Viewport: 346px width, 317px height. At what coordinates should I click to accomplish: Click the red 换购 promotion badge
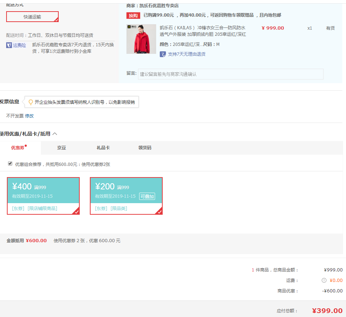[x=133, y=16]
